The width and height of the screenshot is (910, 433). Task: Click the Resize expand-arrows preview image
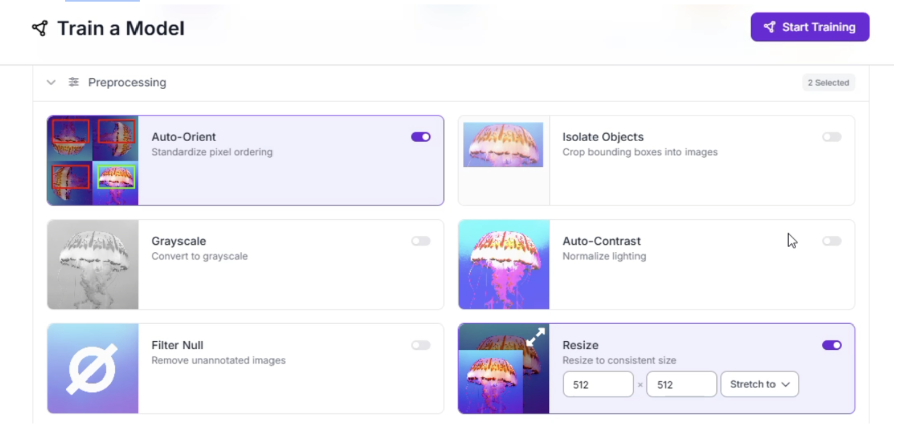503,368
